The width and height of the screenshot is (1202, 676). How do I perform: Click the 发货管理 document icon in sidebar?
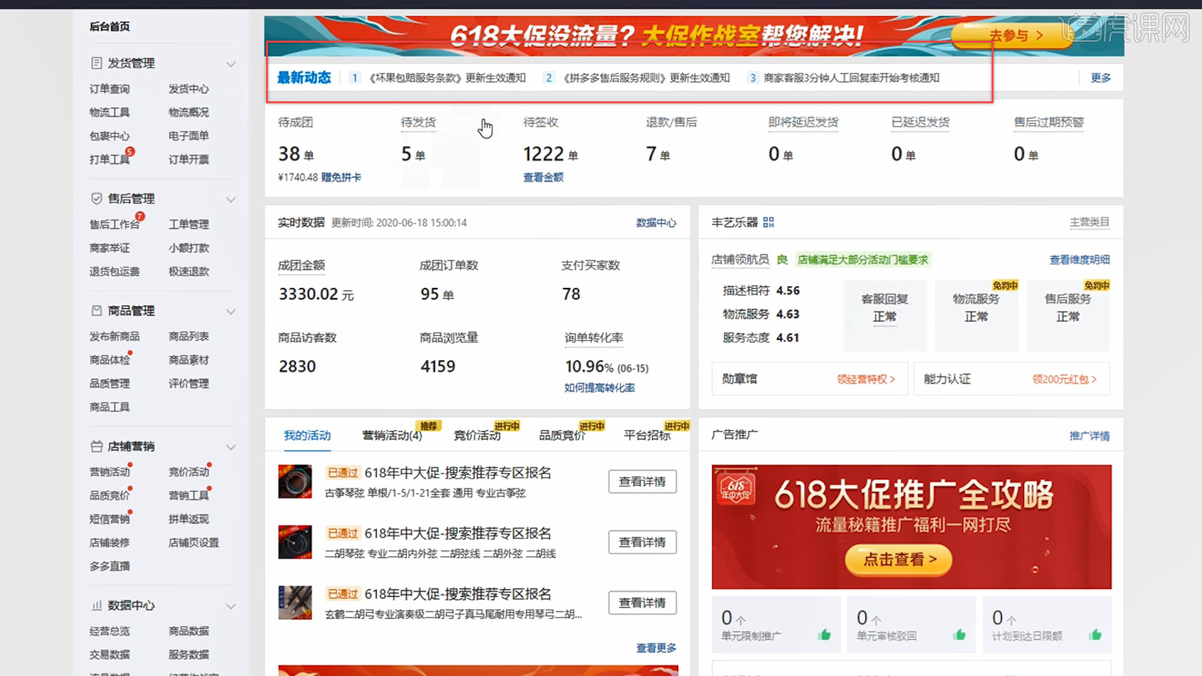pyautogui.click(x=96, y=63)
